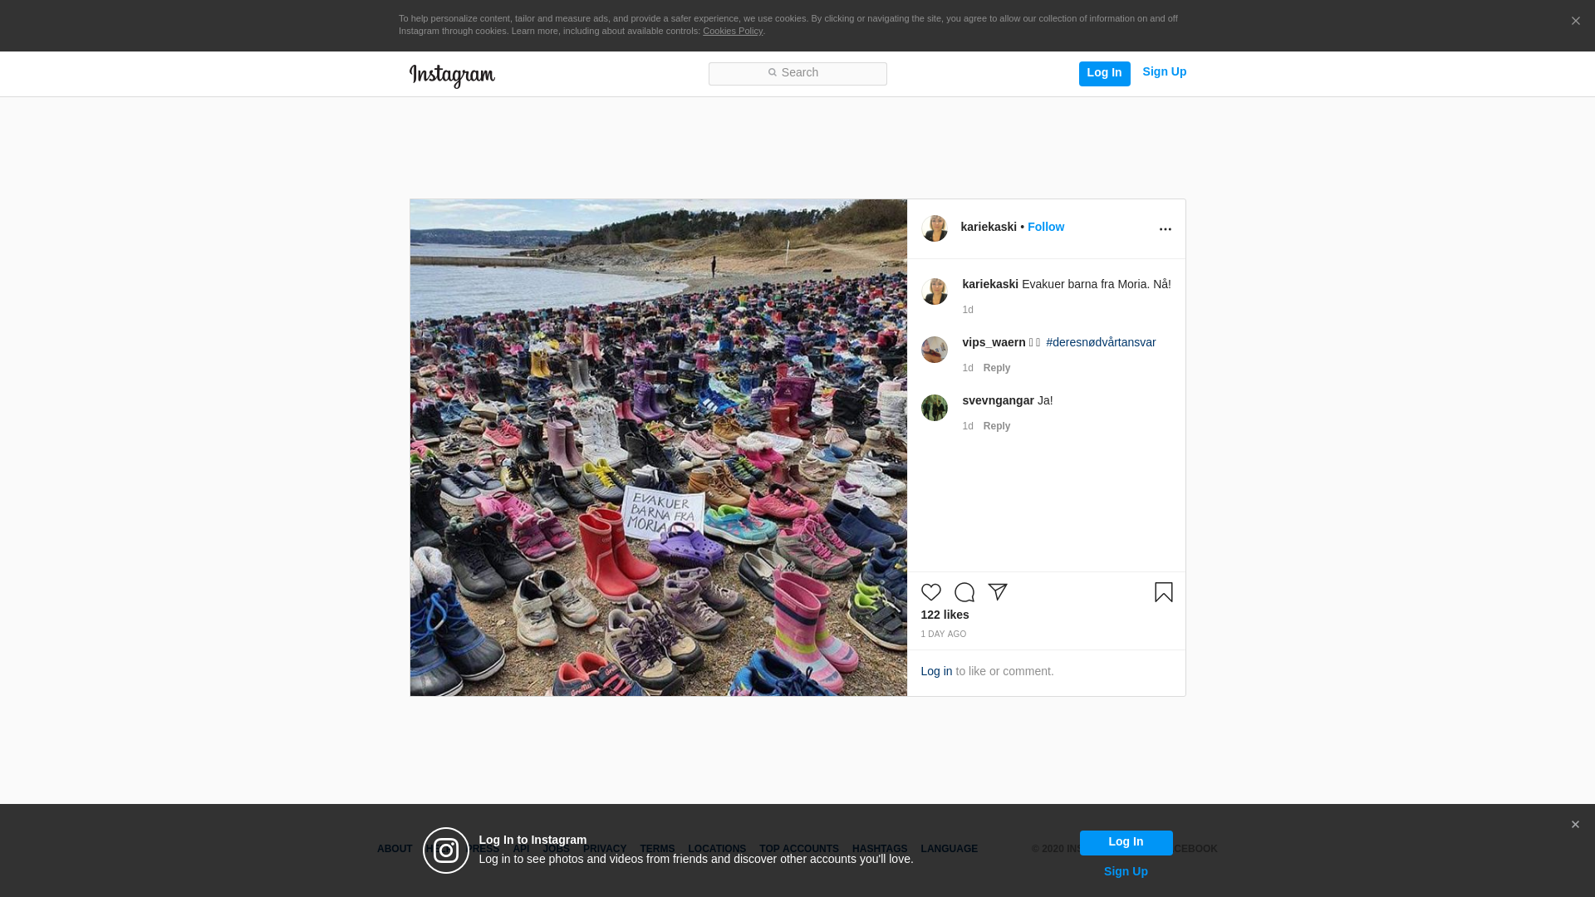The width and height of the screenshot is (1595, 897).
Task: Save post with bookmark icon
Action: point(1163,592)
